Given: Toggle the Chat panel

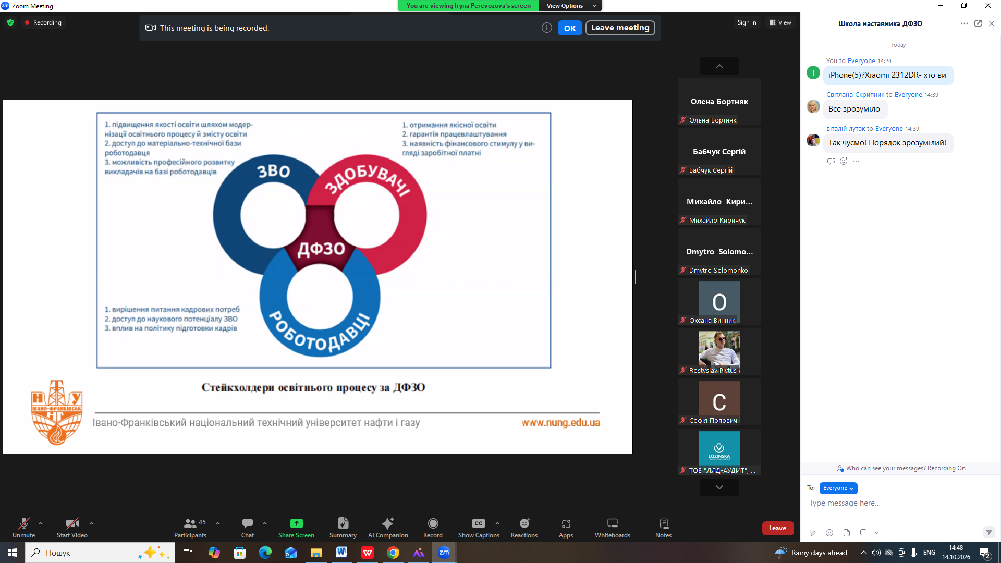Looking at the screenshot, I should (x=248, y=528).
